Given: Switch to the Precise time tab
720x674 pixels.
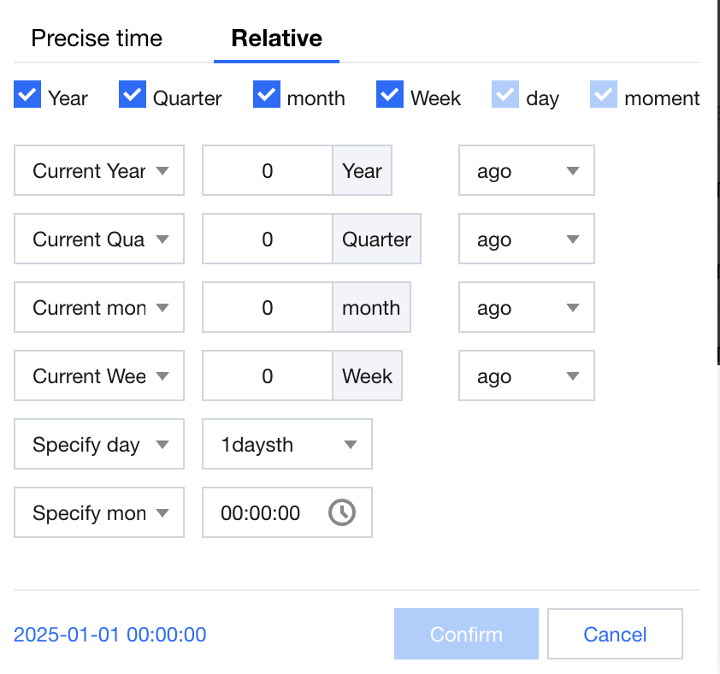Looking at the screenshot, I should [x=97, y=38].
